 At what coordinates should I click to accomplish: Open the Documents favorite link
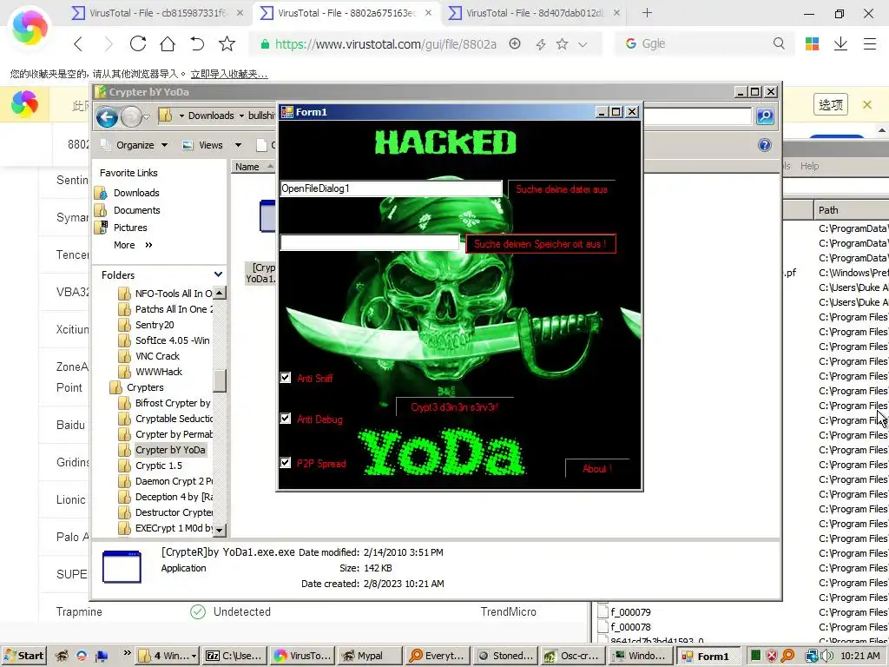136,210
